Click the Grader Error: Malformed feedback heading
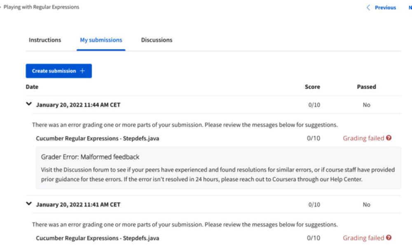 [x=90, y=157]
